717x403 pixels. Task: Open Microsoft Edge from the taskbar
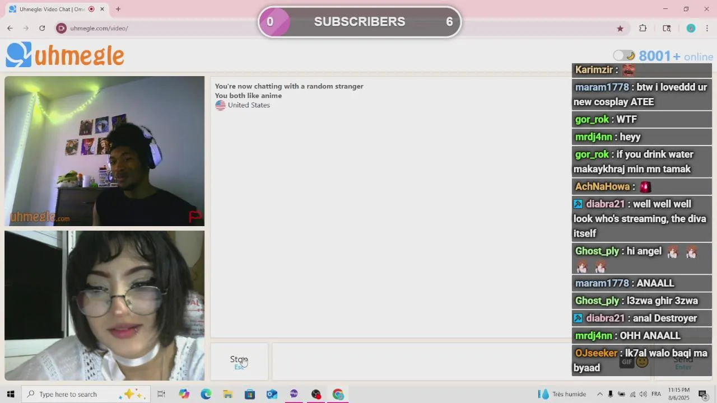[206, 394]
